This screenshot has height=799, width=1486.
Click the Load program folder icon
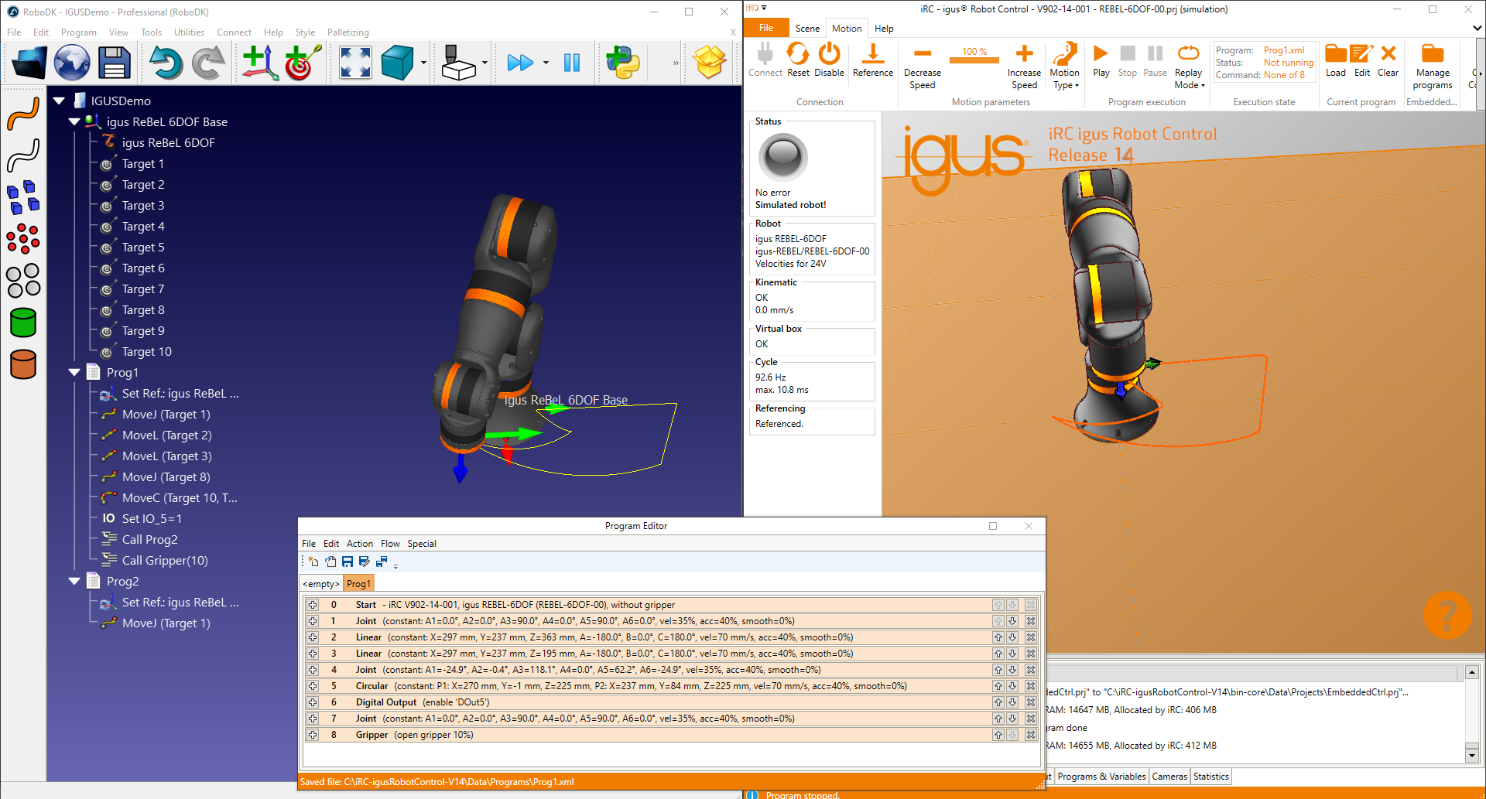1335,60
